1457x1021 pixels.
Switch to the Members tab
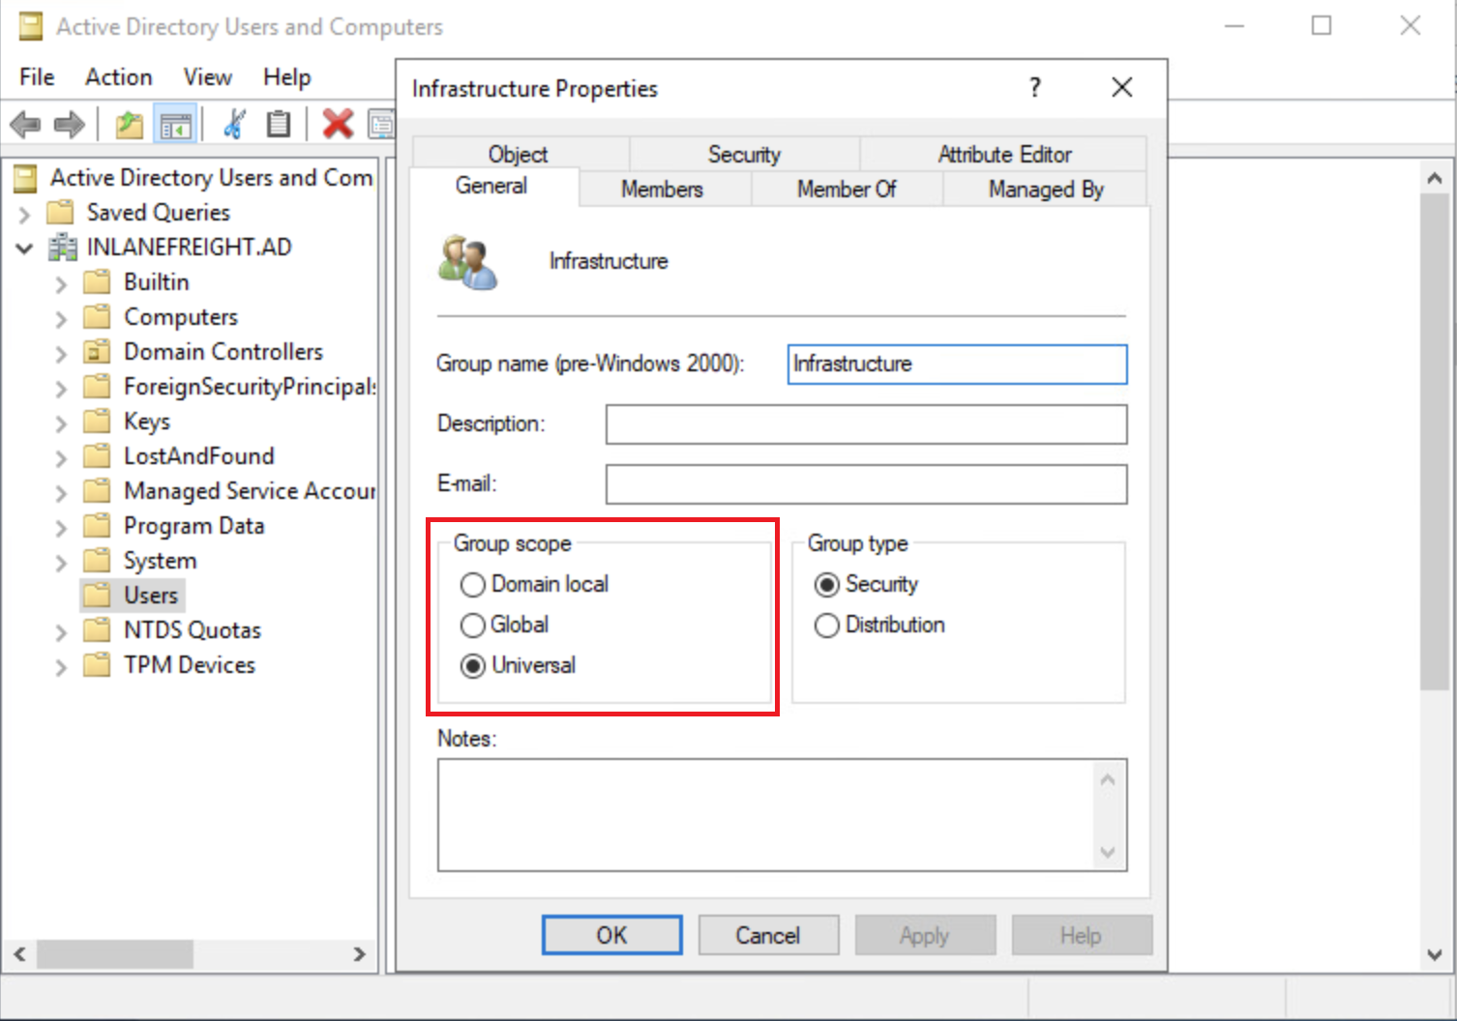tap(662, 189)
